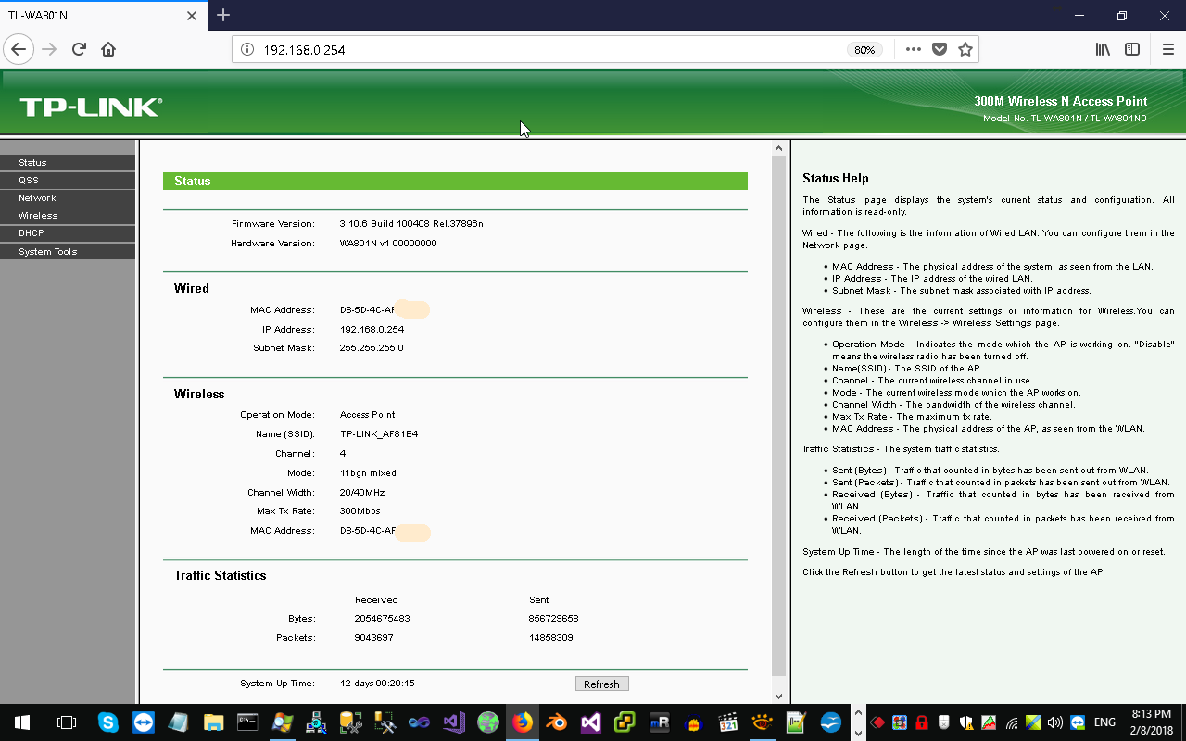Open TeamViewer from the taskbar
Image resolution: width=1186 pixels, height=741 pixels.
[143, 722]
